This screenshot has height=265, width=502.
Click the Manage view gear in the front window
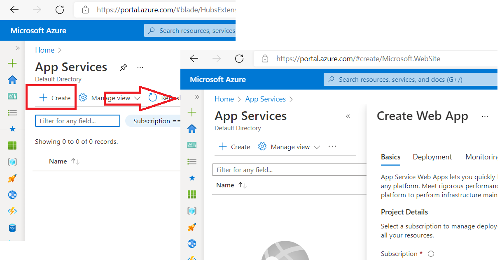262,147
